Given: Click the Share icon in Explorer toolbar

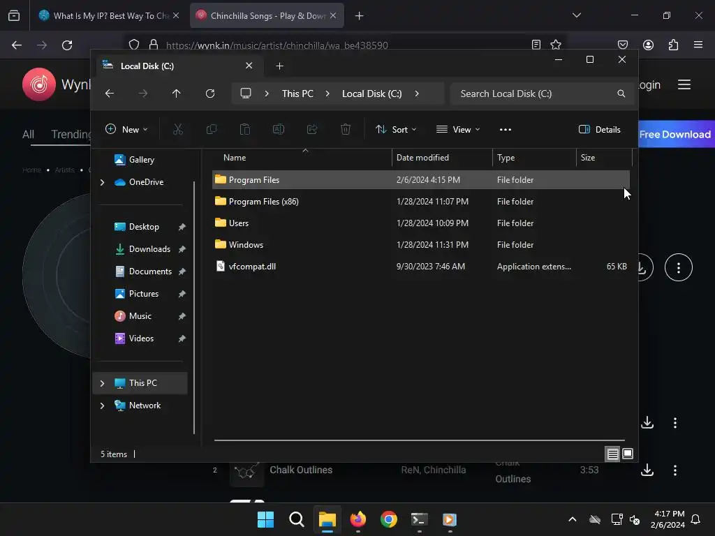Looking at the screenshot, I should 312,129.
